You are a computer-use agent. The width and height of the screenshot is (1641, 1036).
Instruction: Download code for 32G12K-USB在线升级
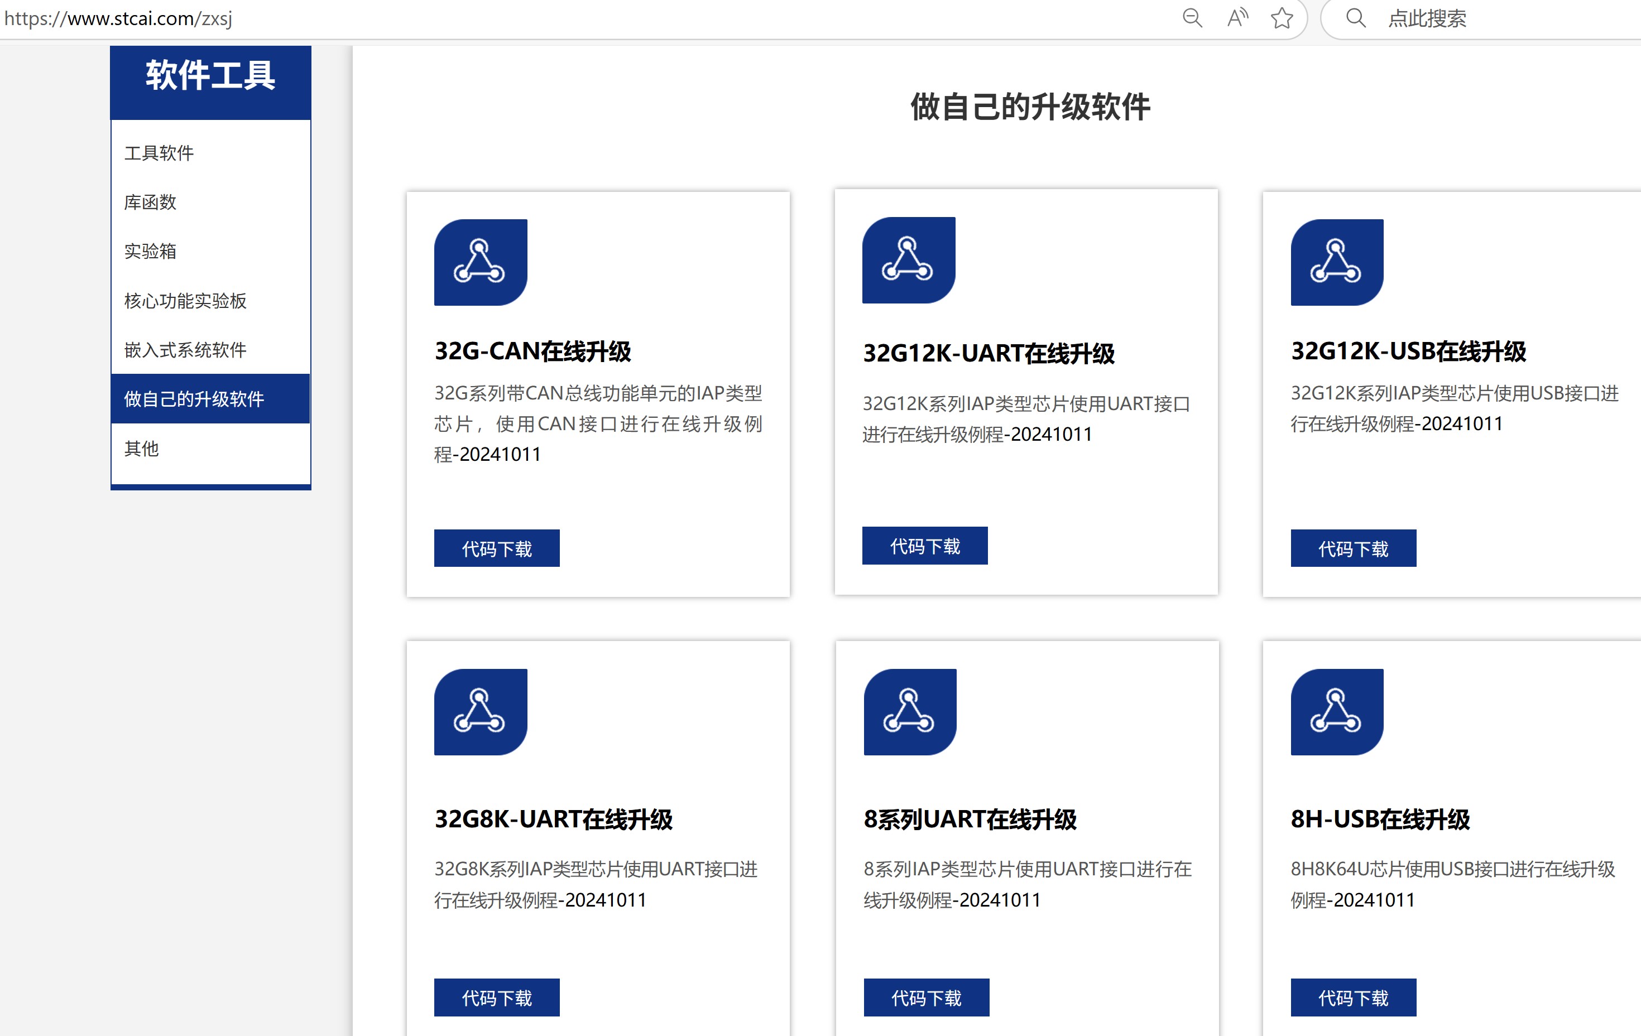pyautogui.click(x=1354, y=548)
